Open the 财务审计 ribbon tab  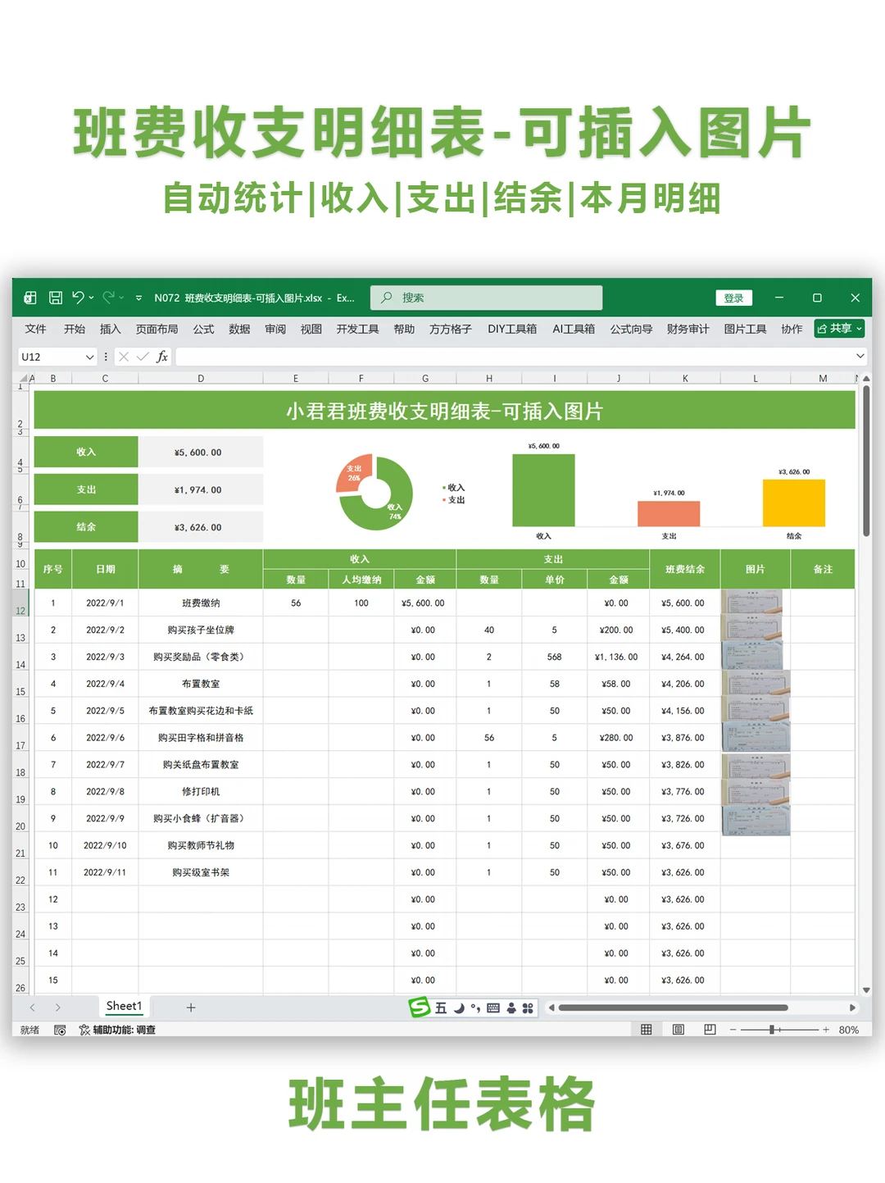(x=688, y=329)
